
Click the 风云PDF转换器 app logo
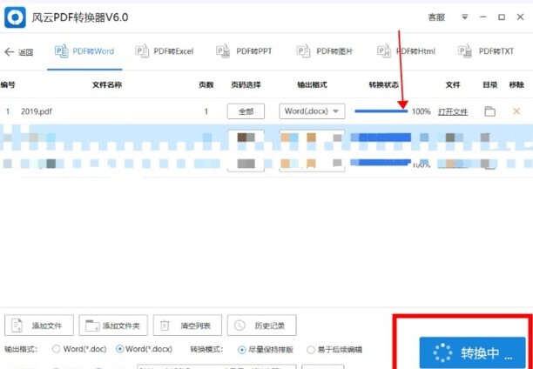click(15, 17)
